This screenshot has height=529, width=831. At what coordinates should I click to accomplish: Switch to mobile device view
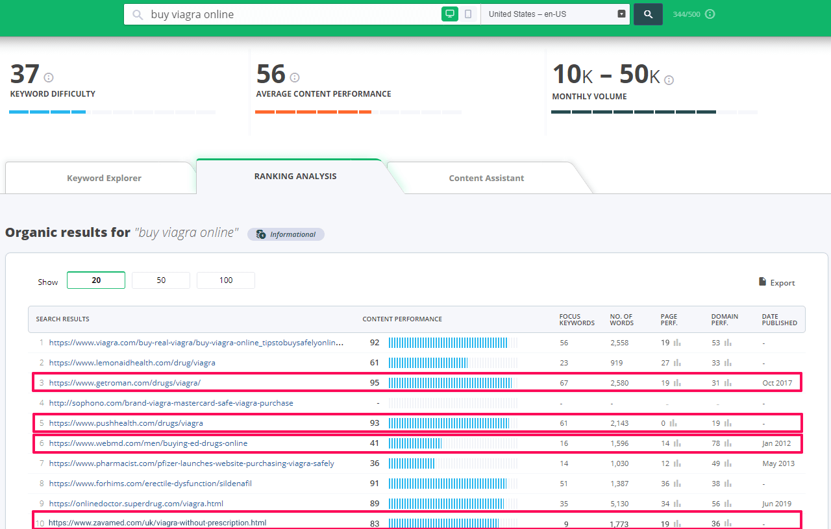[468, 14]
